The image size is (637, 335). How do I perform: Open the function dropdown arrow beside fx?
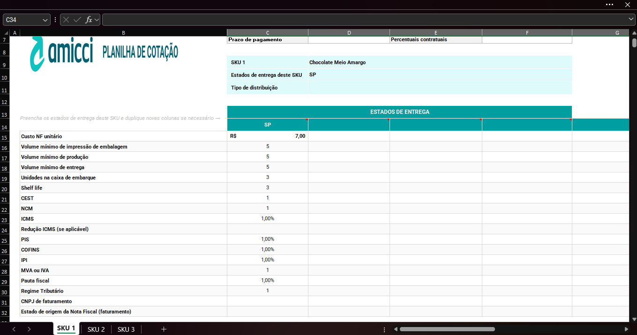[97, 20]
